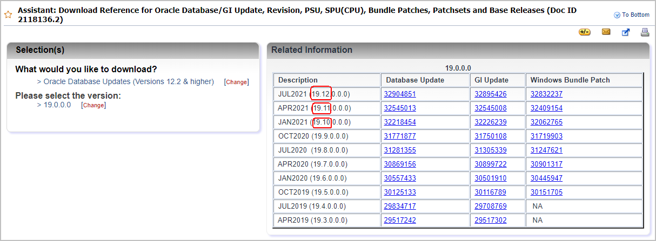
Task: Click the Selection(s) panel header
Action: [x=133, y=50]
